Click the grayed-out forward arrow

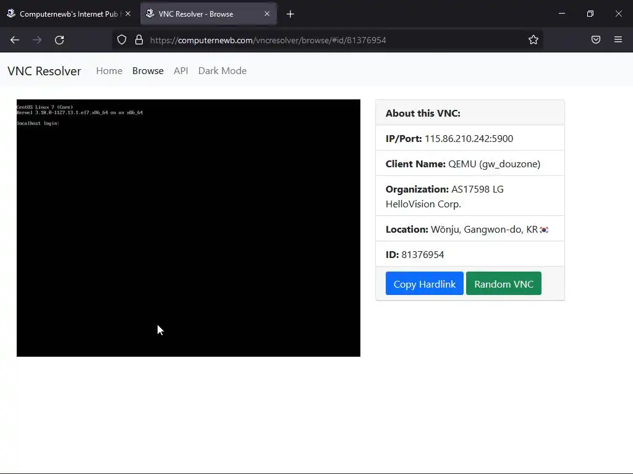click(x=37, y=40)
